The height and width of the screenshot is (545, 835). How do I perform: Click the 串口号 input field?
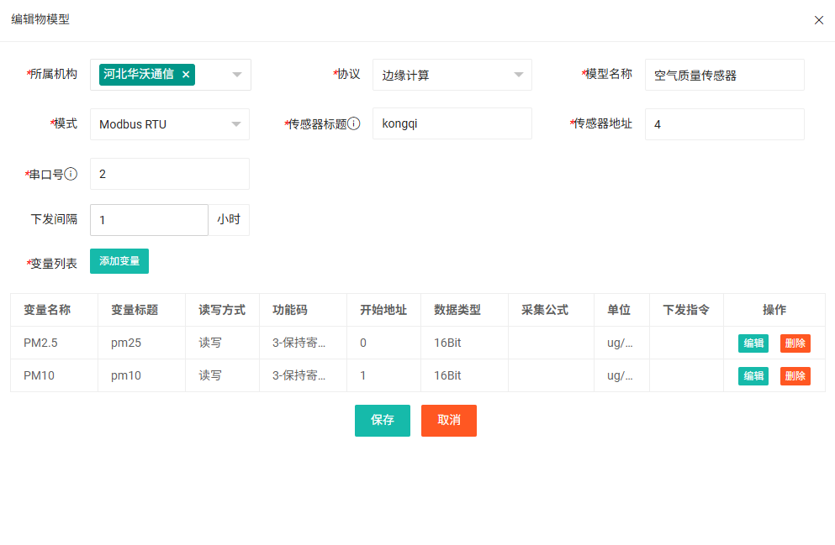tap(169, 174)
